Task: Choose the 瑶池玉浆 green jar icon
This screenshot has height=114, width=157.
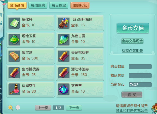Action: [x=14, y=40]
